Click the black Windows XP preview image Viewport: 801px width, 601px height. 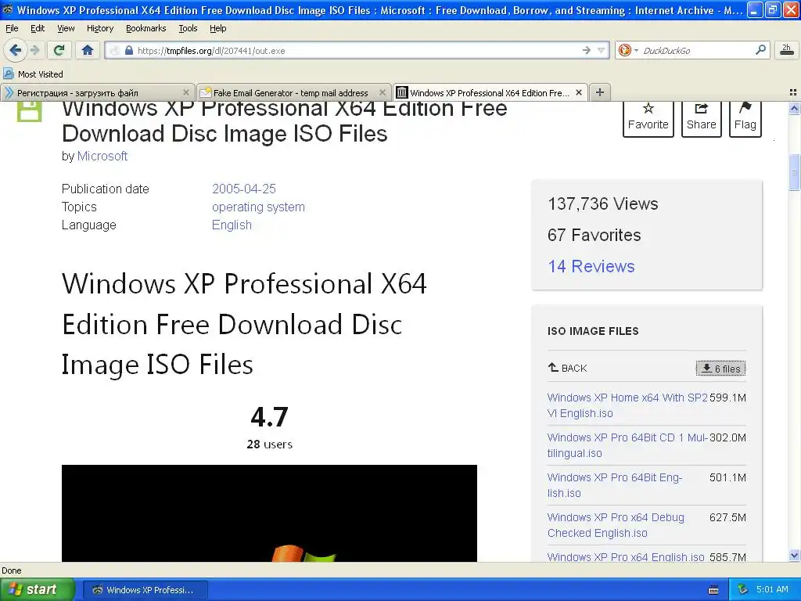[269, 513]
